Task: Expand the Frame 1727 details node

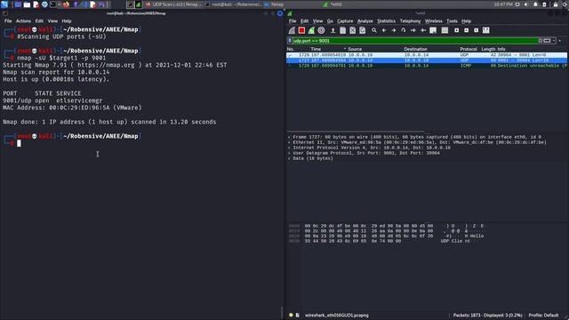Action: click(x=289, y=137)
